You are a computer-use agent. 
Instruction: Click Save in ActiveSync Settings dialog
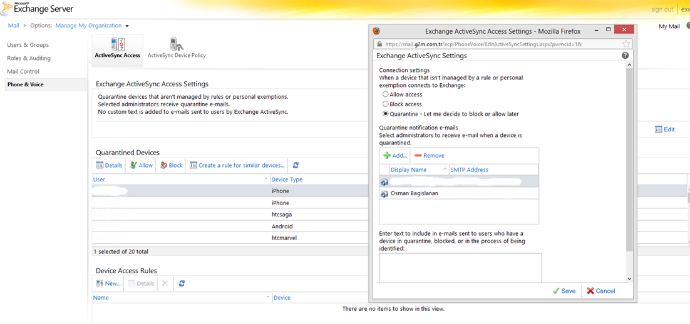[x=564, y=291]
